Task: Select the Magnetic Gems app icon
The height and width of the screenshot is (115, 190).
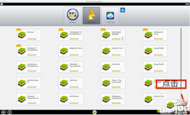Action: [x=64, y=51]
